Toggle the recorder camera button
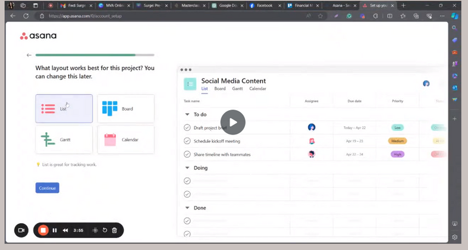Image resolution: width=468 pixels, height=250 pixels. click(21, 230)
